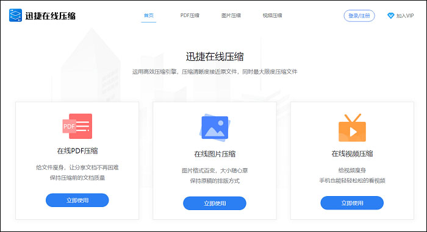
Task: Click the text 图片格式百变，大小随心意
Action: [x=215, y=170]
